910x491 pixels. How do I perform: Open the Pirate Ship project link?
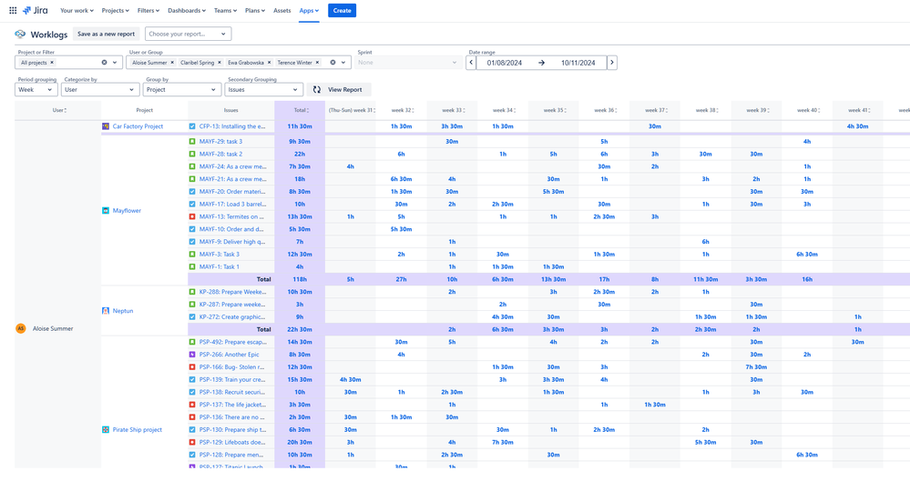click(x=137, y=430)
